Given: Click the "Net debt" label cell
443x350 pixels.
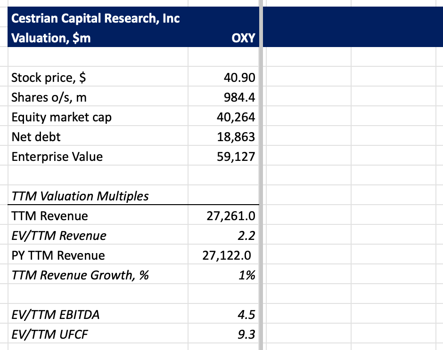Looking at the screenshot, I should (x=36, y=137).
